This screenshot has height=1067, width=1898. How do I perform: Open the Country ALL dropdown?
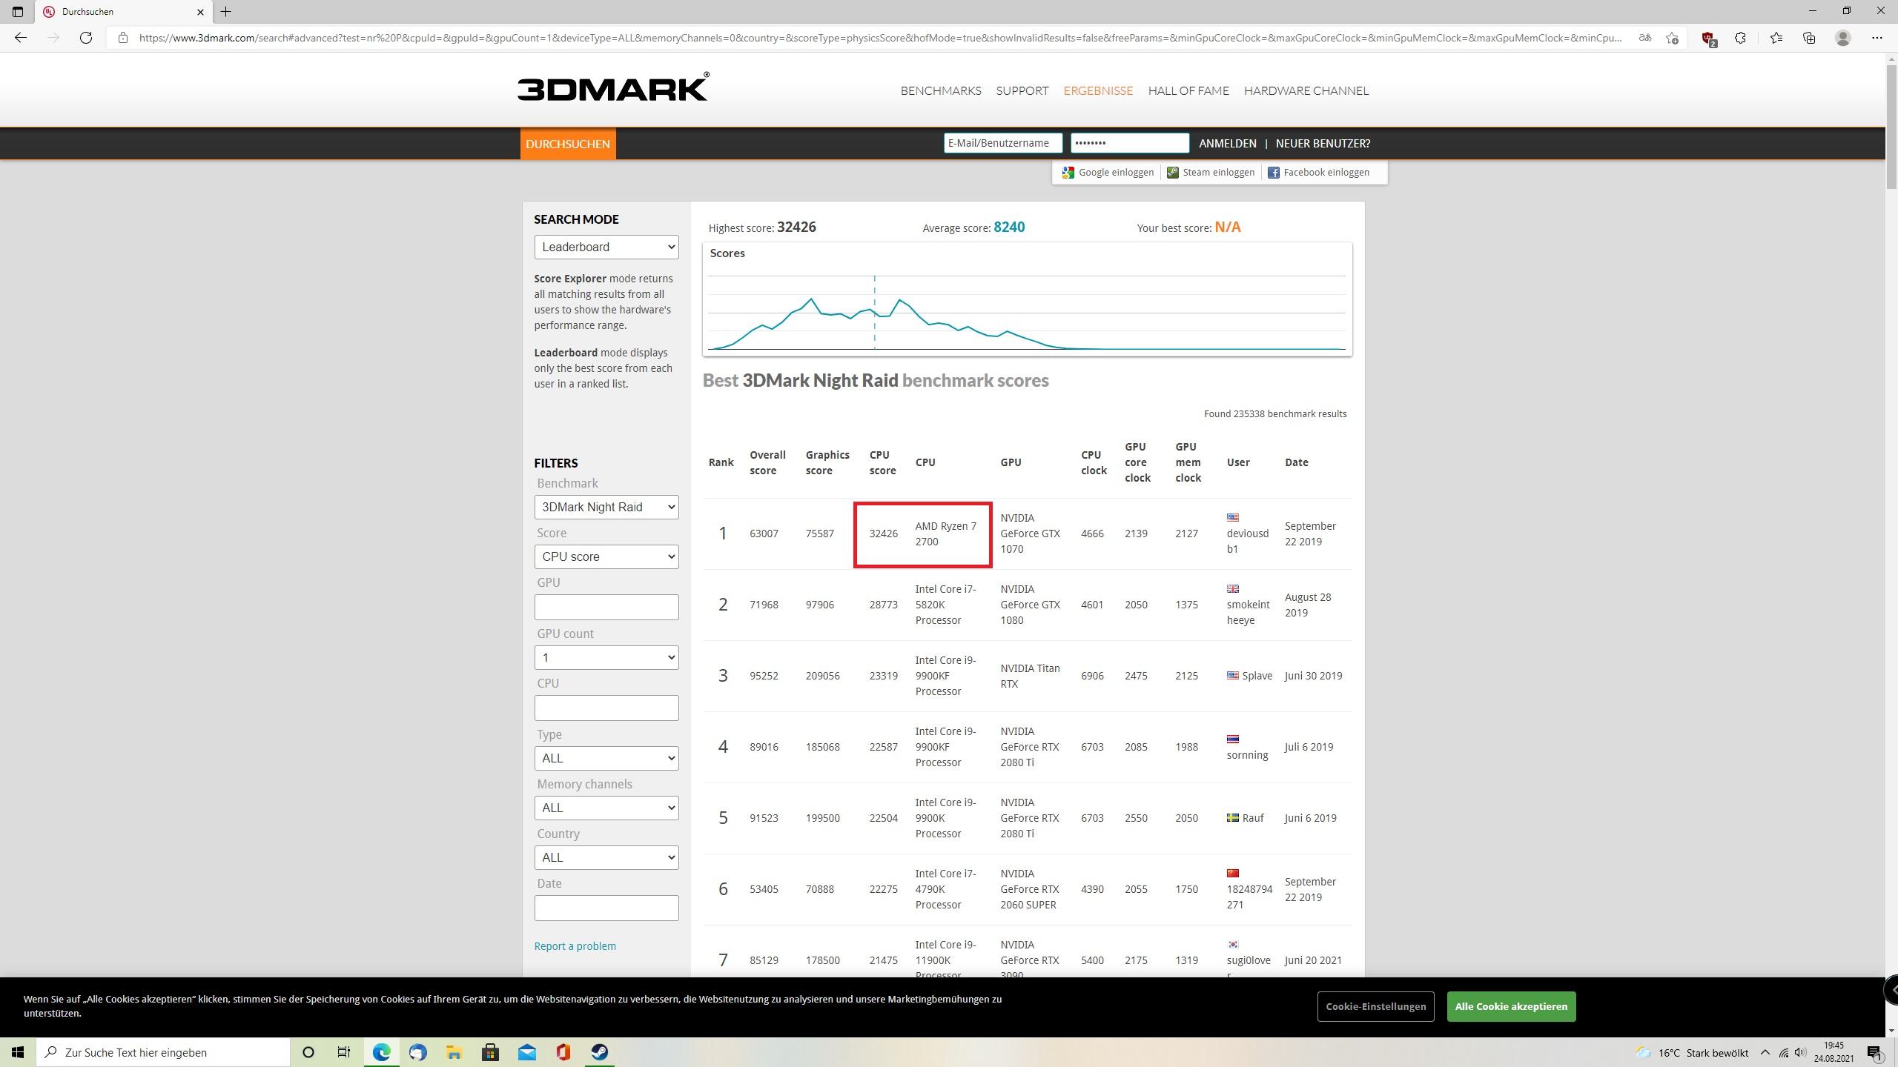pyautogui.click(x=606, y=858)
